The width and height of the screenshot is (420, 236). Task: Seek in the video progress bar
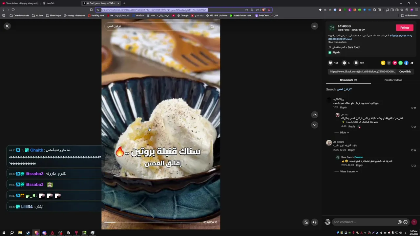[153, 222]
